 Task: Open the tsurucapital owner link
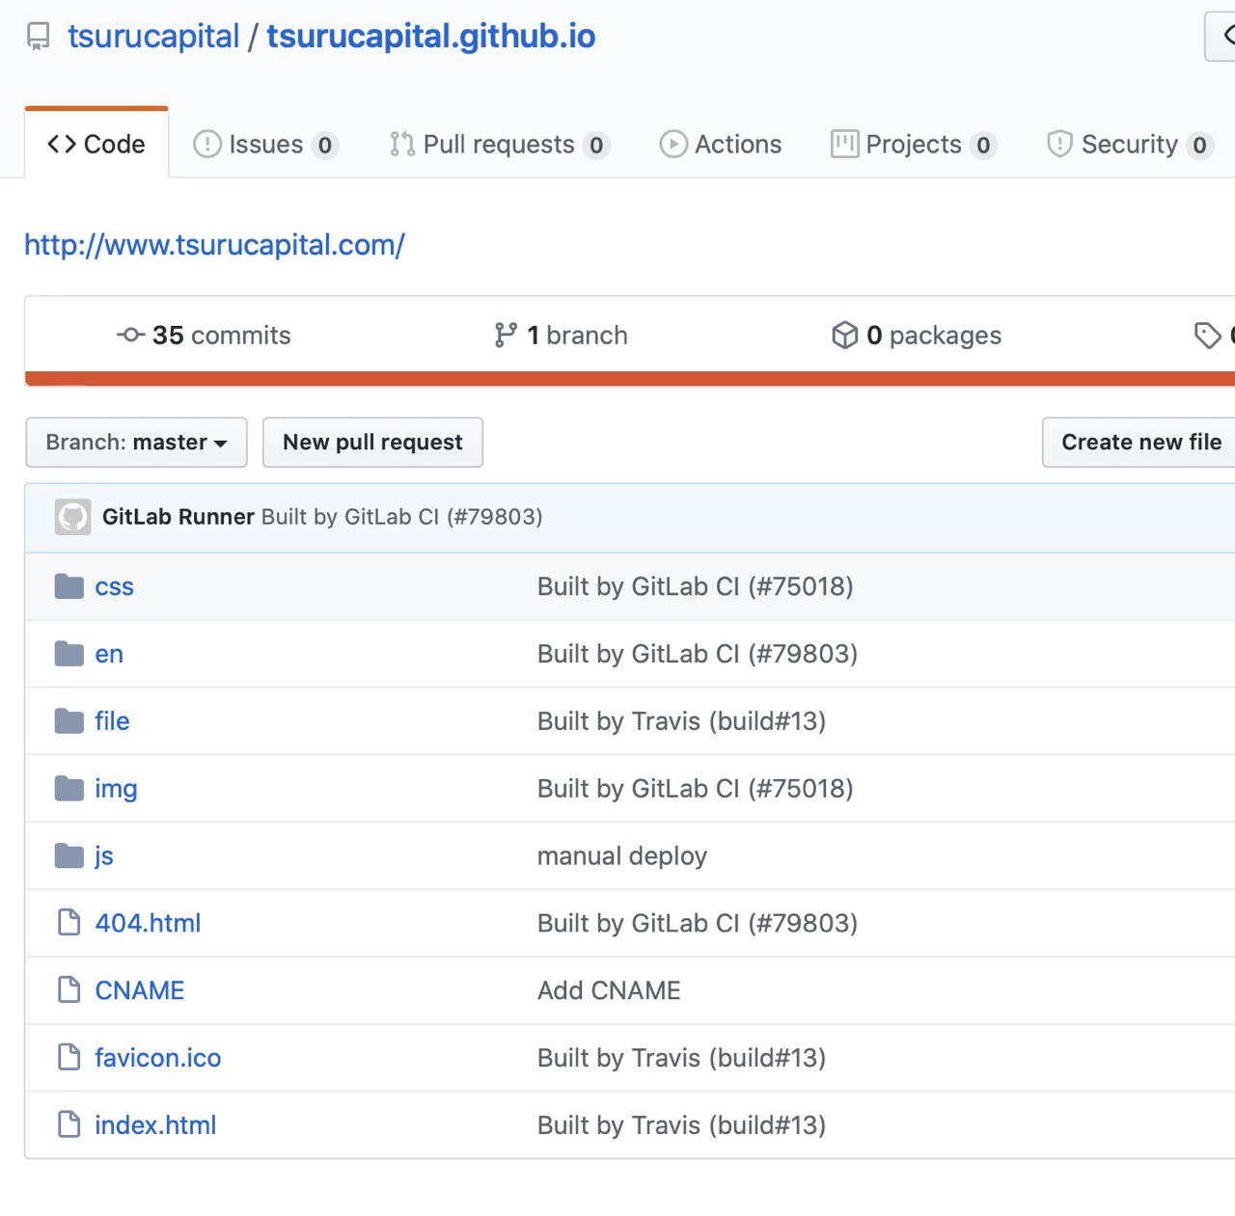(x=153, y=37)
